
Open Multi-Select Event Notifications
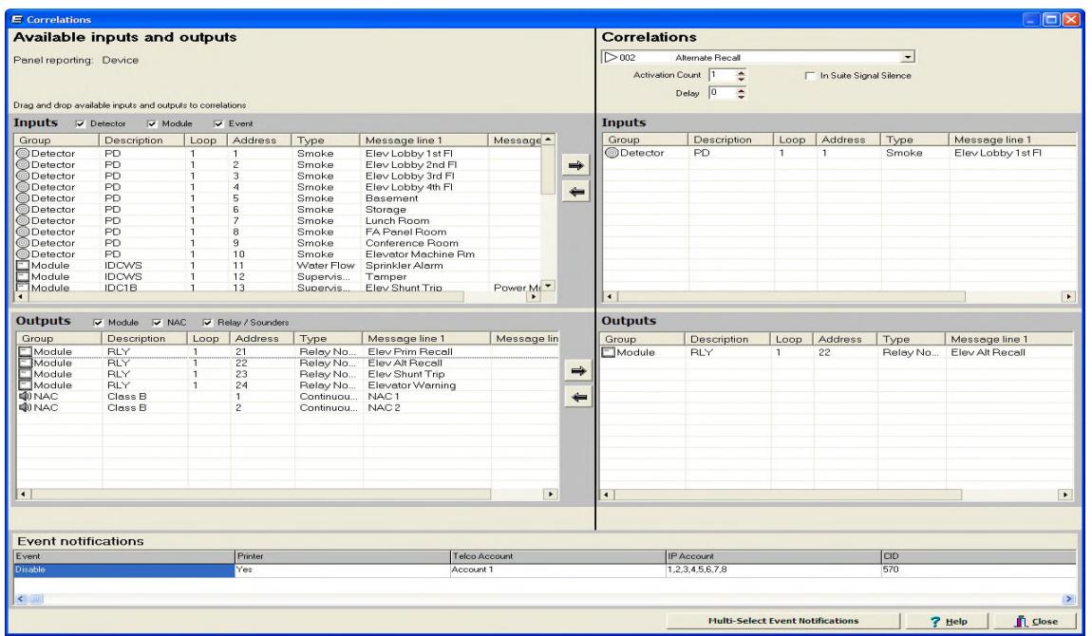pos(782,621)
